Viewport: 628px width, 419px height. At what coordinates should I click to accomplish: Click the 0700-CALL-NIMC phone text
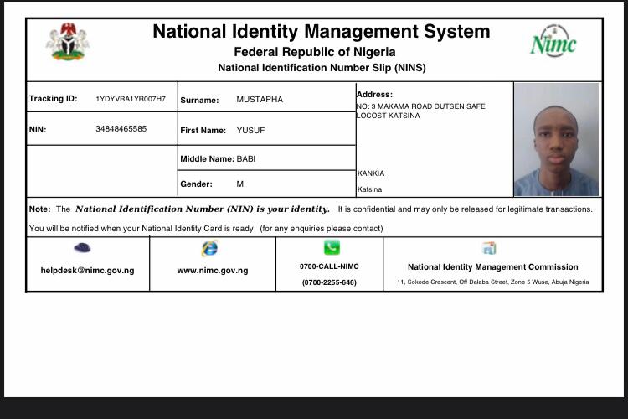329,266
